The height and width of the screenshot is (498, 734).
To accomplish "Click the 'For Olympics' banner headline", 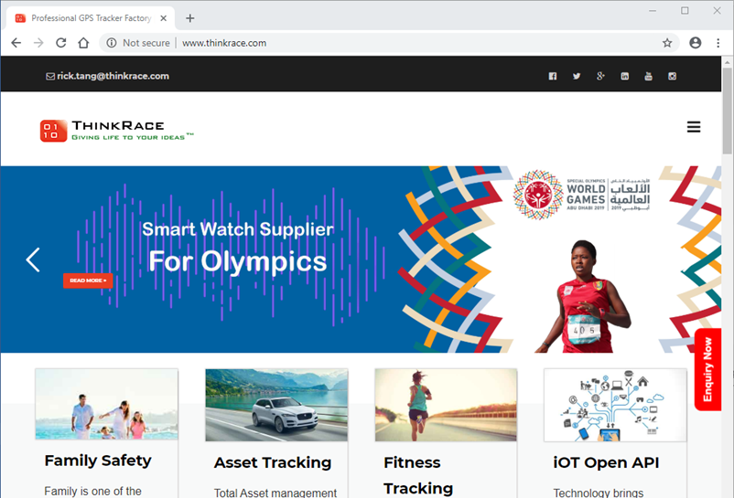I will [x=238, y=261].
